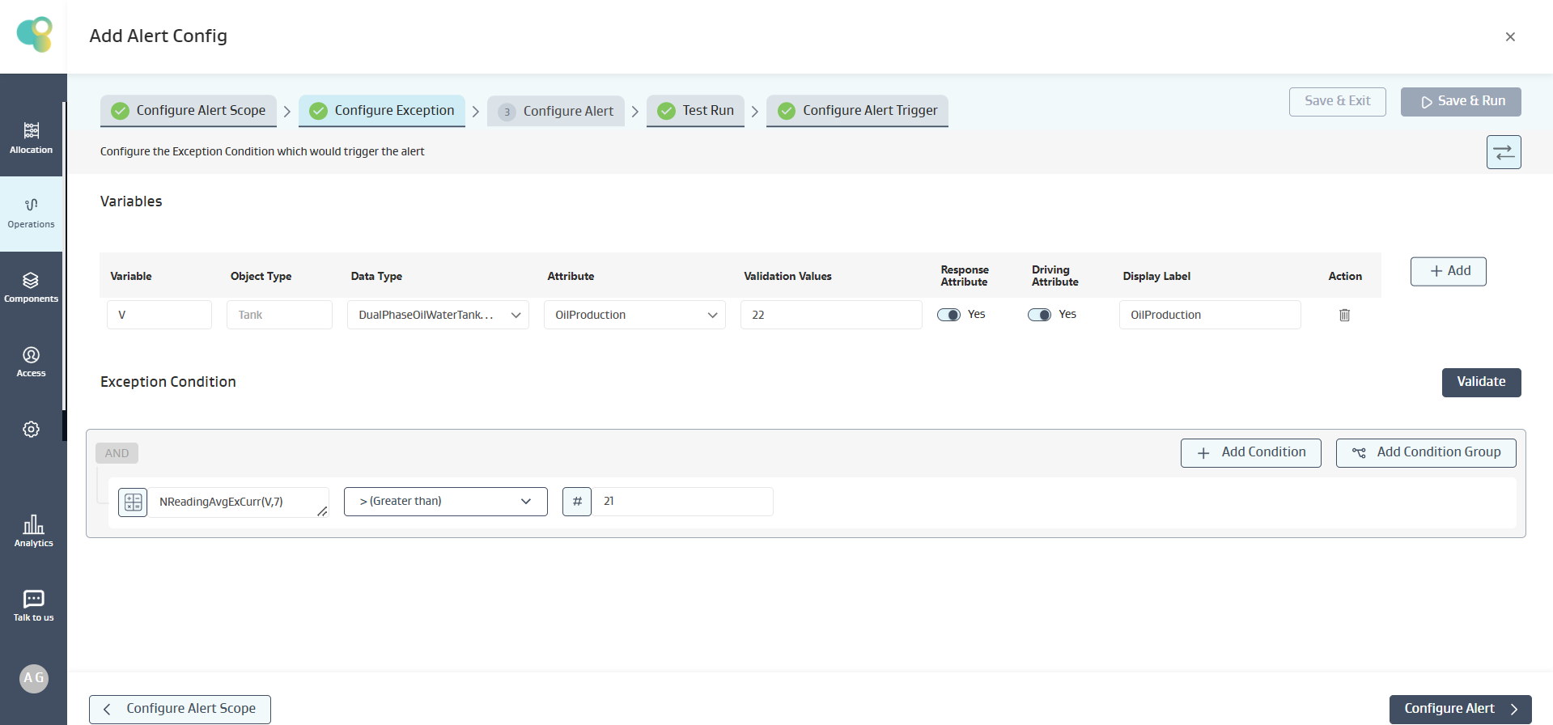Delete variable V with the trash icon
This screenshot has height=725, width=1553.
click(x=1344, y=316)
